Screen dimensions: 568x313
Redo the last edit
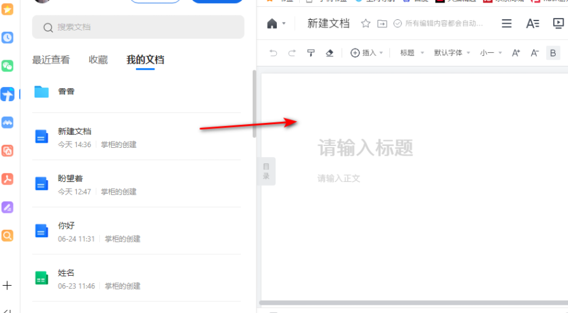point(292,53)
